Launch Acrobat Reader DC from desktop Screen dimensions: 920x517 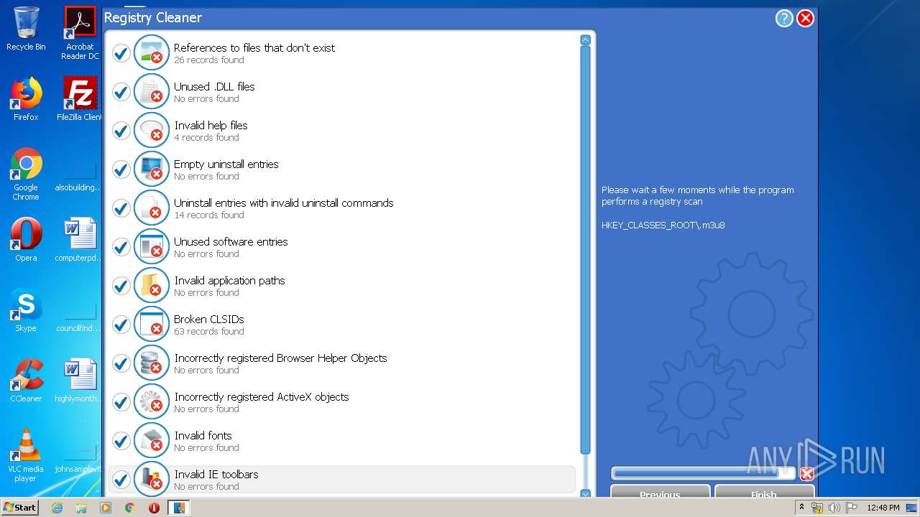pyautogui.click(x=80, y=33)
